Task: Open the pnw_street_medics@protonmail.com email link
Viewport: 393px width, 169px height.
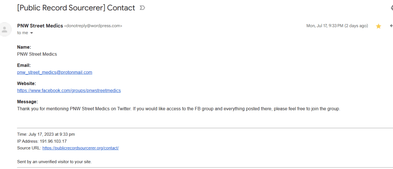Action: [54, 72]
